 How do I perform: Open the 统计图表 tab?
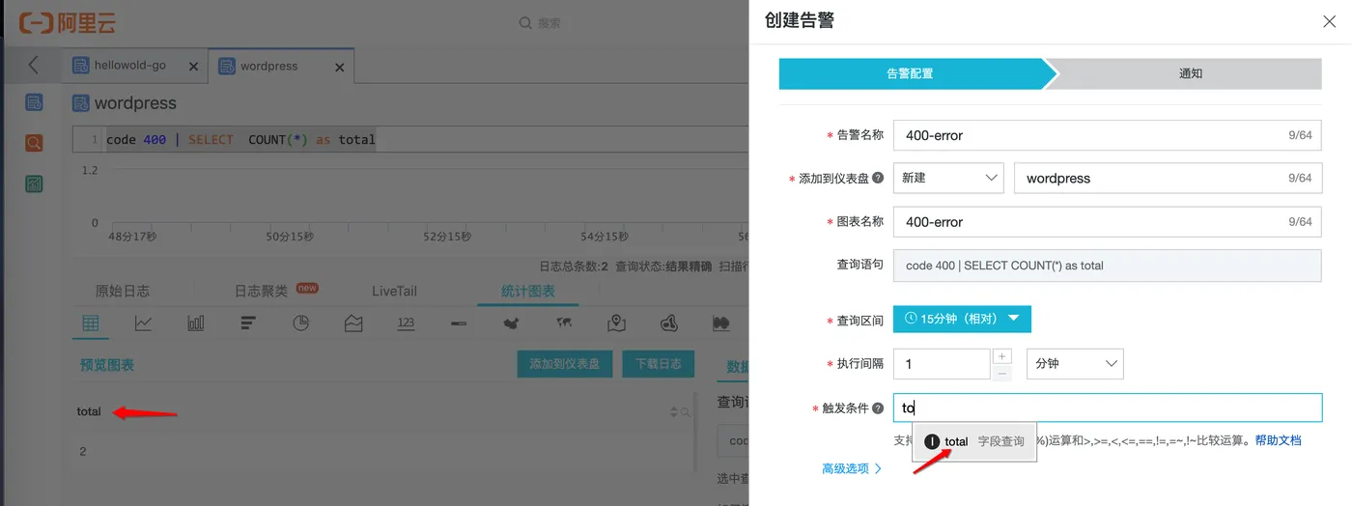pos(528,291)
